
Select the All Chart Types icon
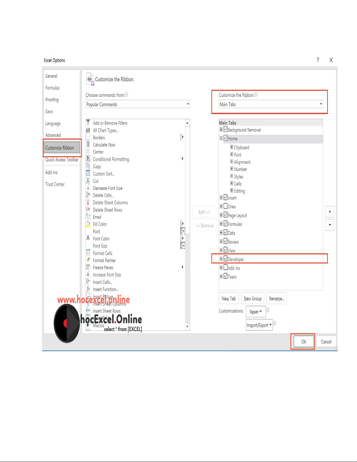pyautogui.click(x=88, y=130)
